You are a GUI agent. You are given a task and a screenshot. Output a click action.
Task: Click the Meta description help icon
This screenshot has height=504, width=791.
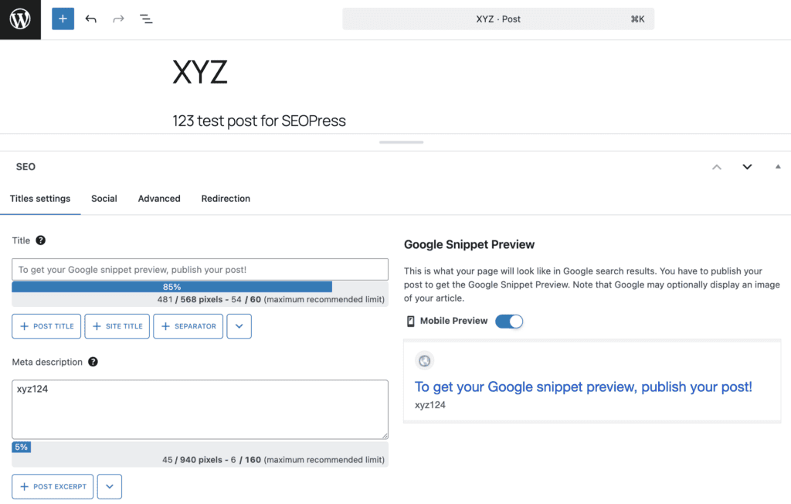tap(93, 362)
